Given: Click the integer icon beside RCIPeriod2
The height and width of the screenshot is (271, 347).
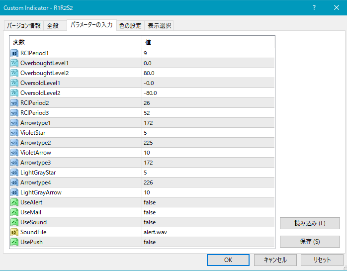Looking at the screenshot, I should point(14,103).
